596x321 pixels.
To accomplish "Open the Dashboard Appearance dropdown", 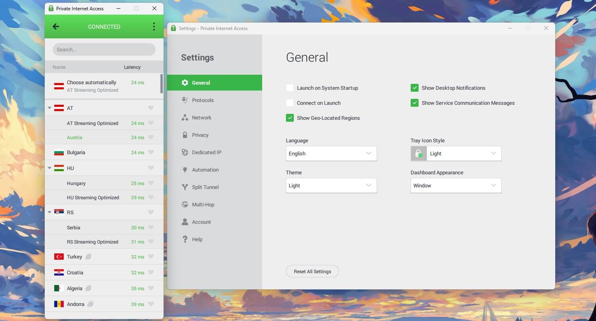I will [x=456, y=185].
